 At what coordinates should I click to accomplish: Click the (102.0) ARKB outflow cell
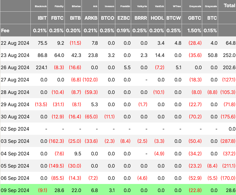[x=90, y=80]
